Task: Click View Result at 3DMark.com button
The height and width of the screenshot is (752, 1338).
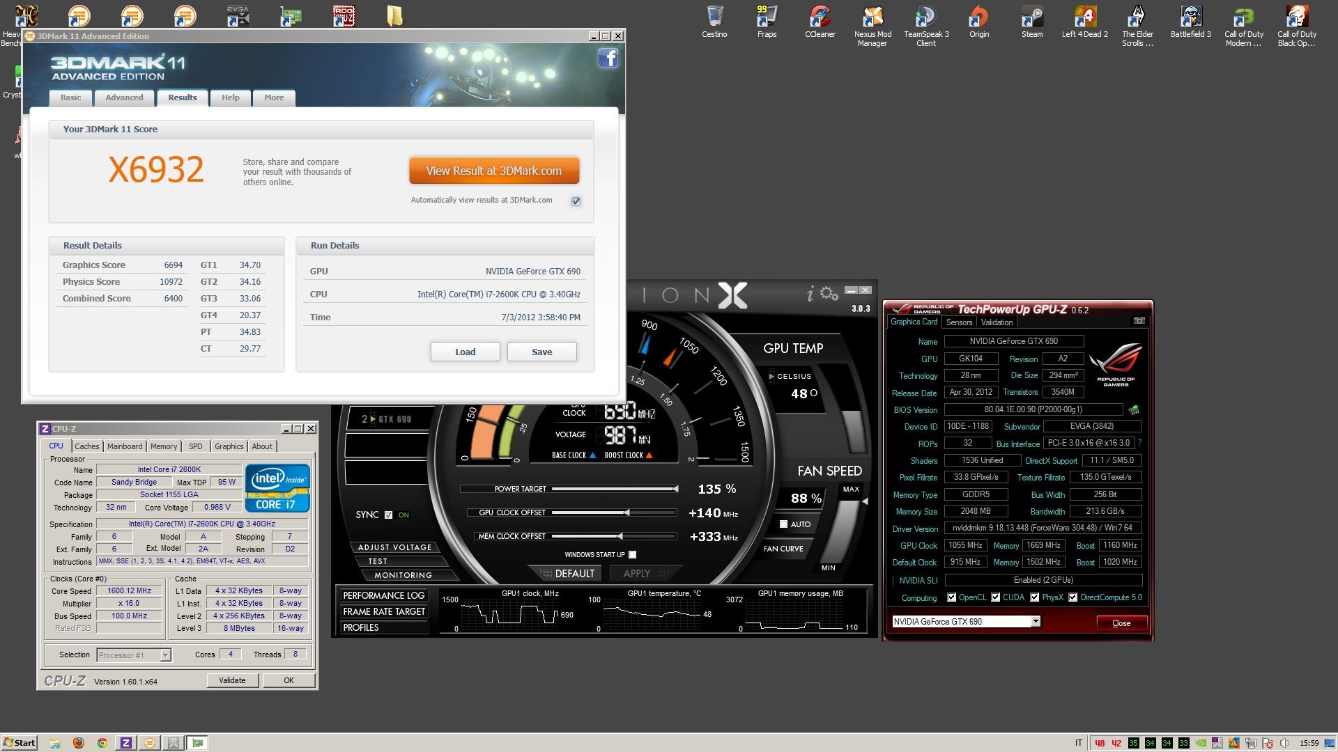Action: pos(494,171)
